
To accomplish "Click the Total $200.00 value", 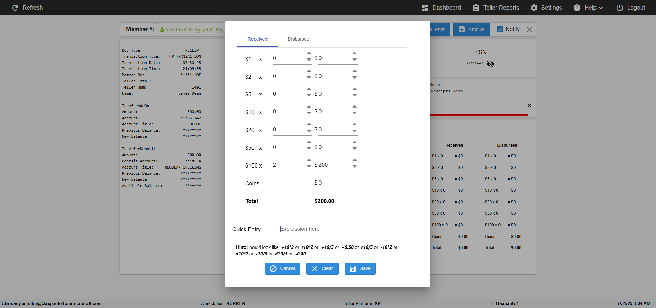I will [324, 201].
